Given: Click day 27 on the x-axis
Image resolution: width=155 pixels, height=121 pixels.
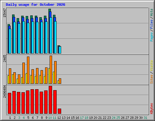Looking at the screenshot, I should [x=127, y=118].
